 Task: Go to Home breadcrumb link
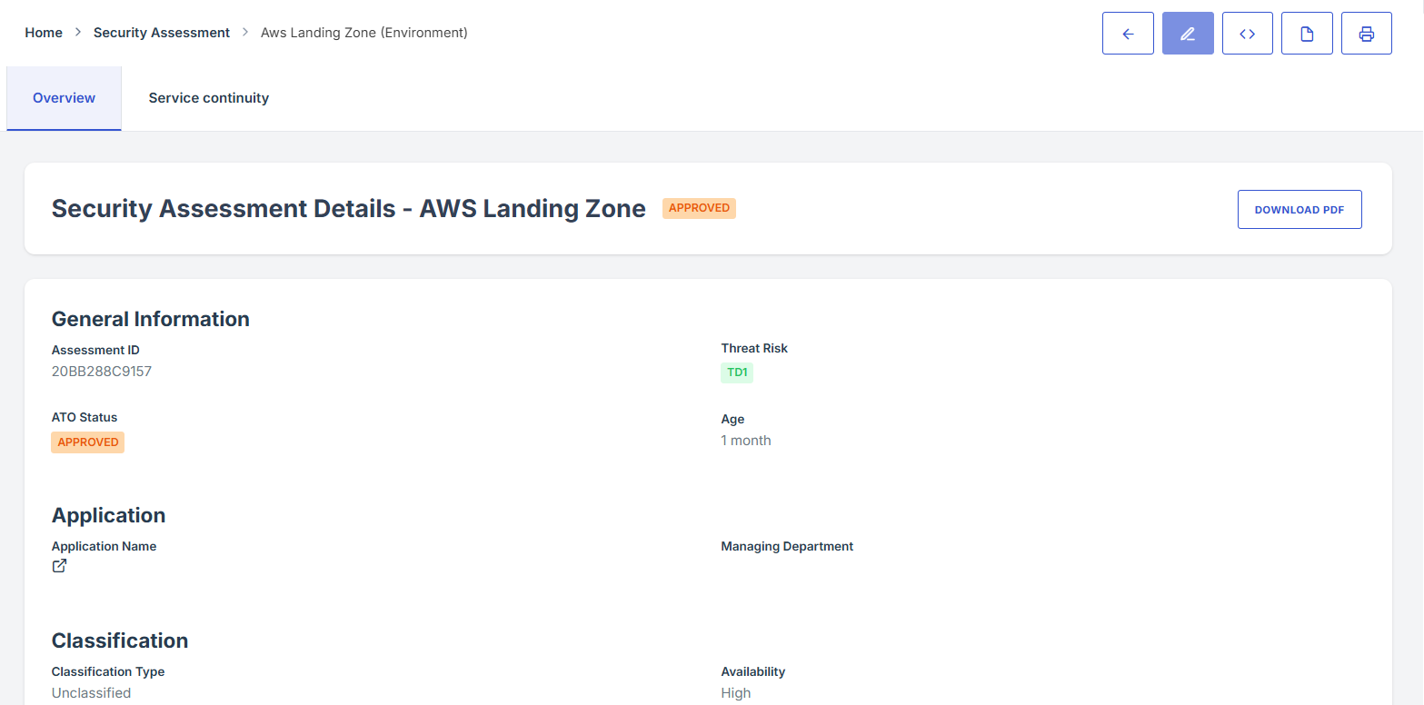point(44,33)
